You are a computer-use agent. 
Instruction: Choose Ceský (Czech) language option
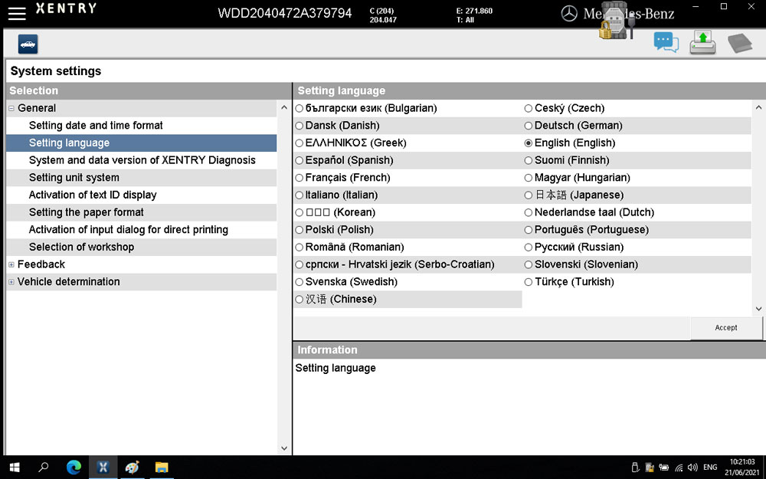[x=528, y=109]
